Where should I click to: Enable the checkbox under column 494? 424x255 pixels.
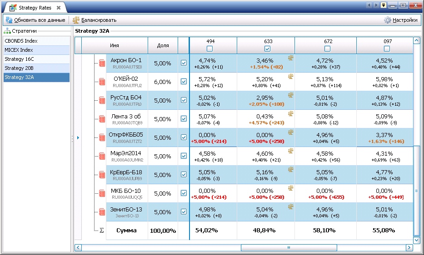pyautogui.click(x=210, y=49)
